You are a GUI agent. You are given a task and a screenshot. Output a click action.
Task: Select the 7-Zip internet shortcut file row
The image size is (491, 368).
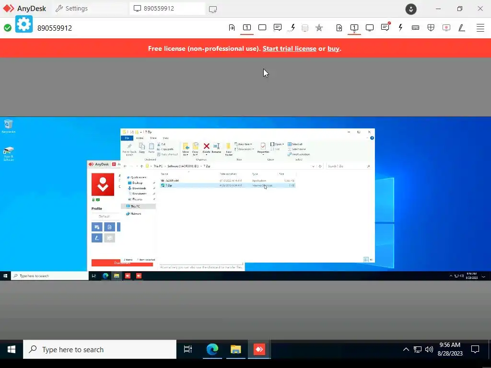228,185
